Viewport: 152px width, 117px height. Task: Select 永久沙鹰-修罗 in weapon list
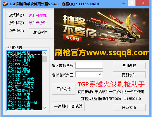tap(25, 94)
